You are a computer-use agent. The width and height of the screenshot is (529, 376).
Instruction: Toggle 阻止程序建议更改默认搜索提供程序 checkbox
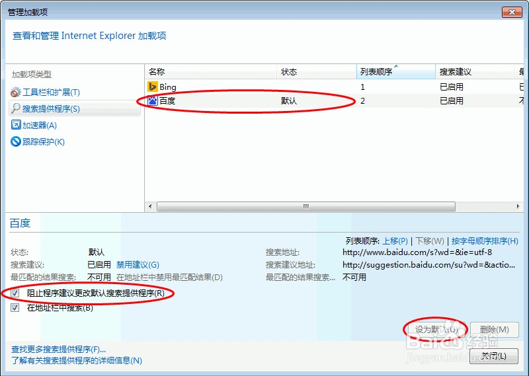click(15, 293)
